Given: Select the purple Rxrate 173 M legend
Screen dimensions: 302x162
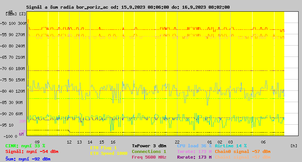Looking at the screenshot, I should pos(194,157).
